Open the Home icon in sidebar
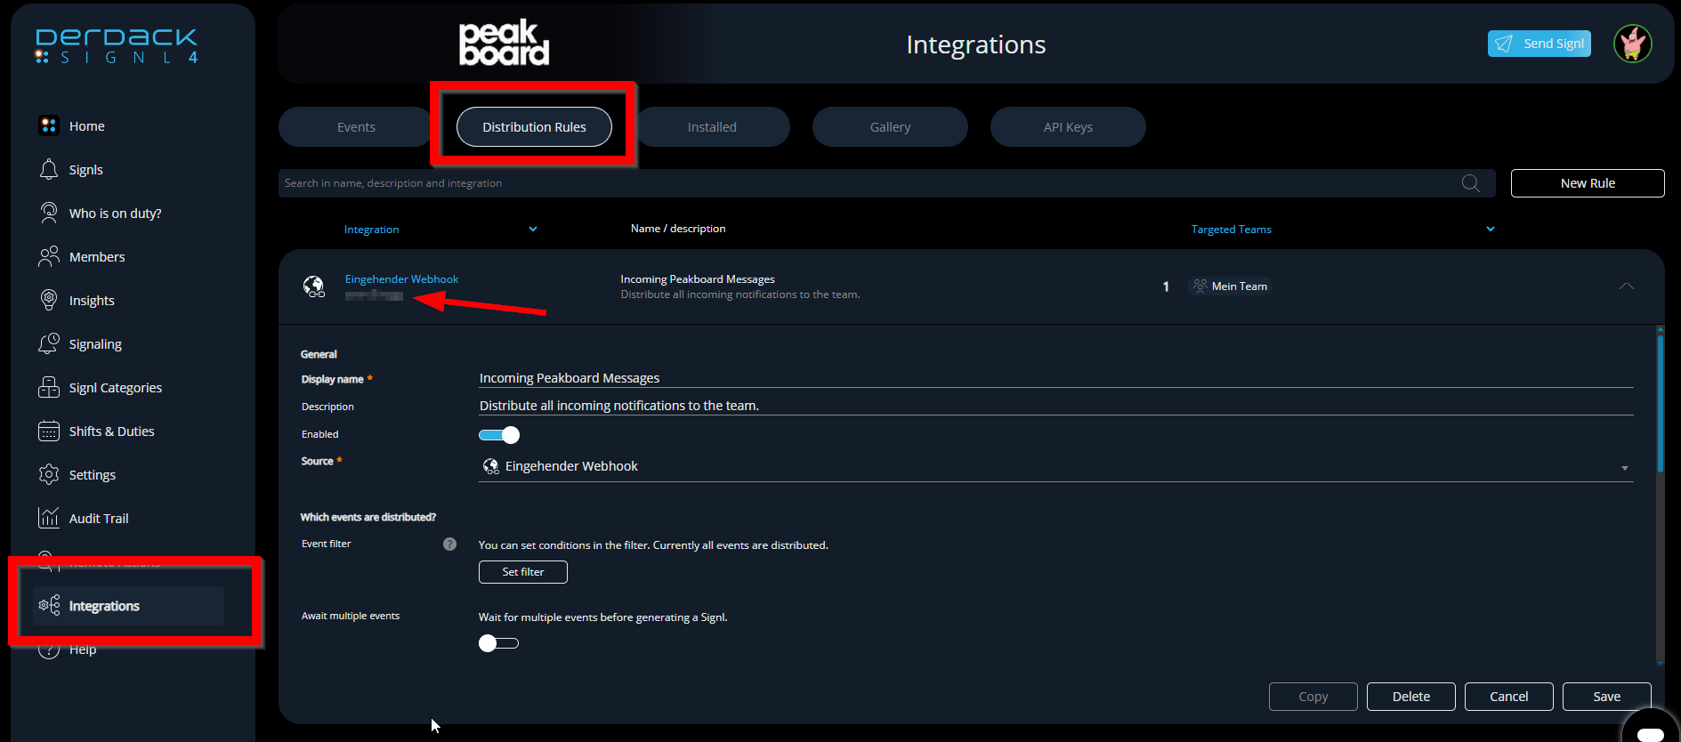The width and height of the screenshot is (1681, 742). [x=49, y=125]
